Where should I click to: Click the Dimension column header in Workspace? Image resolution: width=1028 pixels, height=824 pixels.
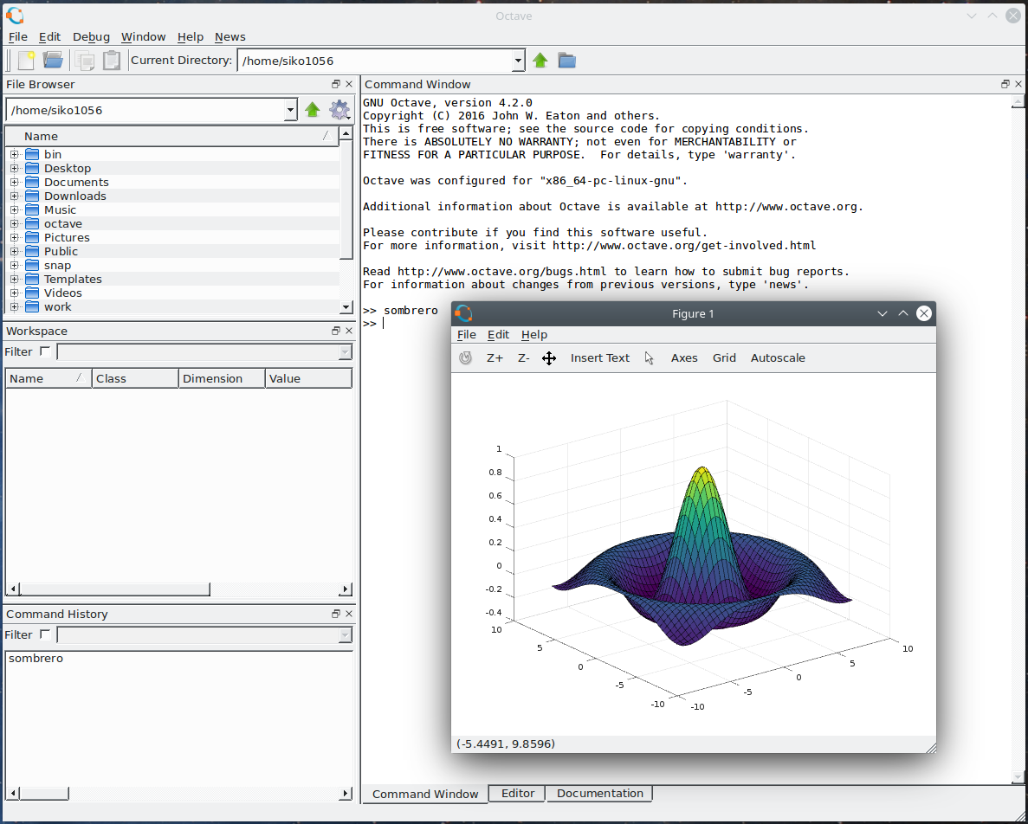click(x=222, y=378)
